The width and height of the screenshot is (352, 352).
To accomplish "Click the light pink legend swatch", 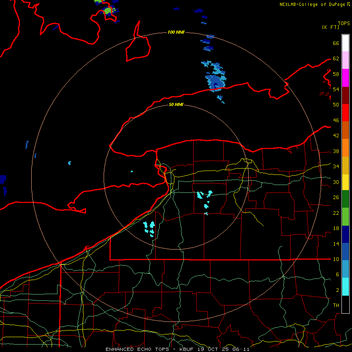I will coord(345,60).
